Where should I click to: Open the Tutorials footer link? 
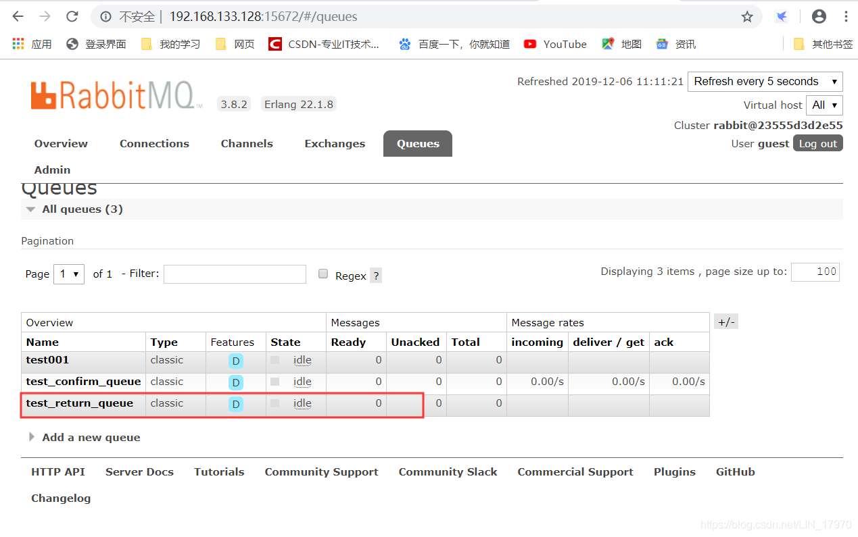coord(219,471)
